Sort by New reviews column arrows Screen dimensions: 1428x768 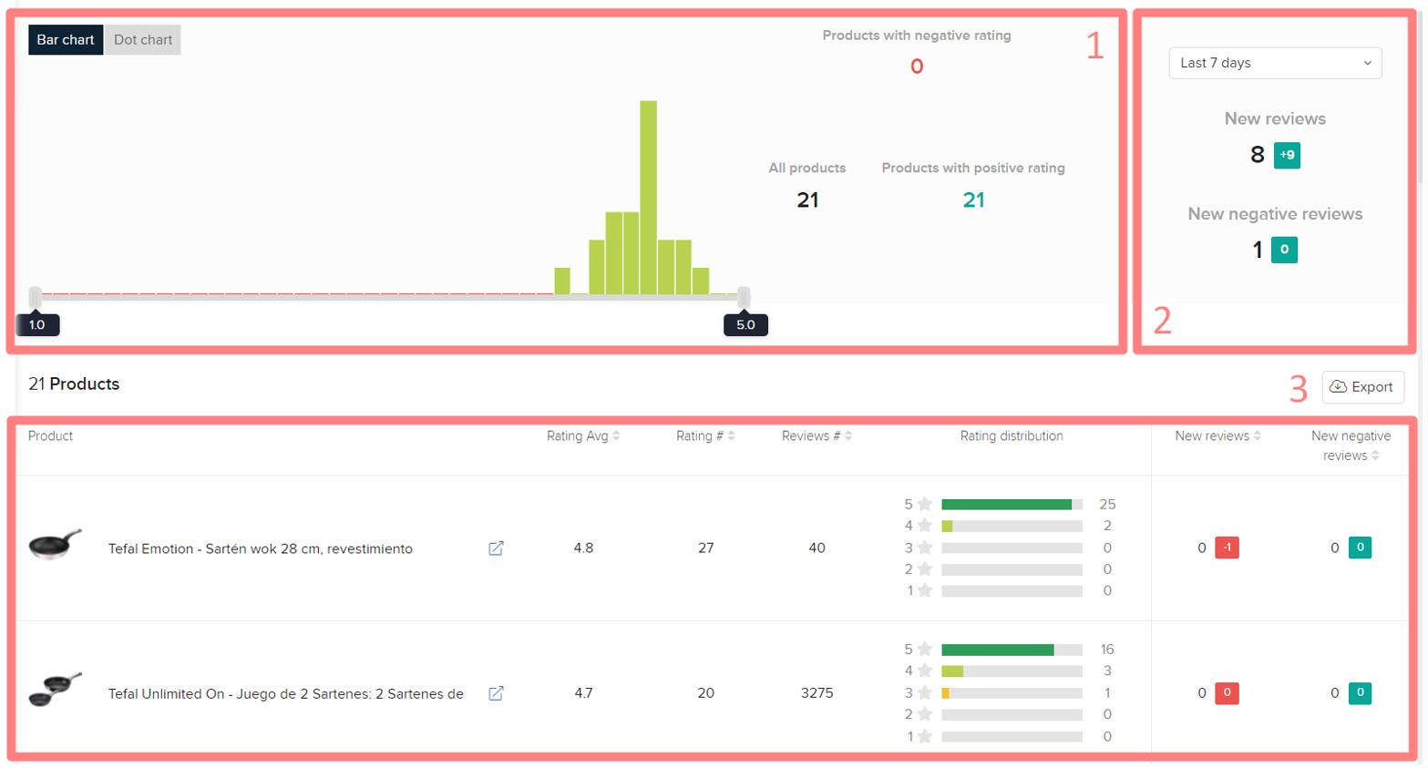point(1258,436)
